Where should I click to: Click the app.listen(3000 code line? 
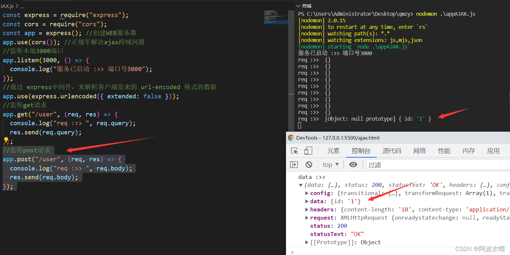46,60
